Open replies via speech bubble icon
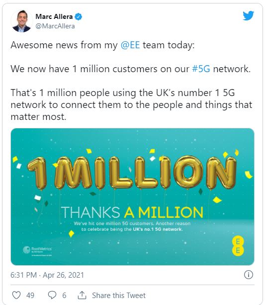The height and width of the screenshot is (305, 265). pos(52,295)
